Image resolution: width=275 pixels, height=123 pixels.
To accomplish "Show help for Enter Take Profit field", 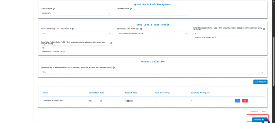I will pos(111,43).
